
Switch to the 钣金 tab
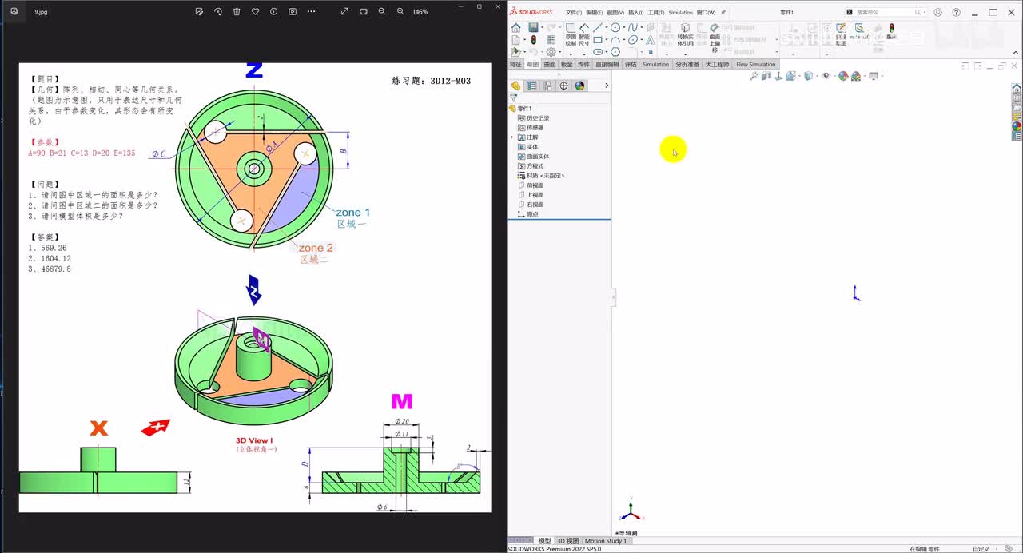(x=567, y=64)
